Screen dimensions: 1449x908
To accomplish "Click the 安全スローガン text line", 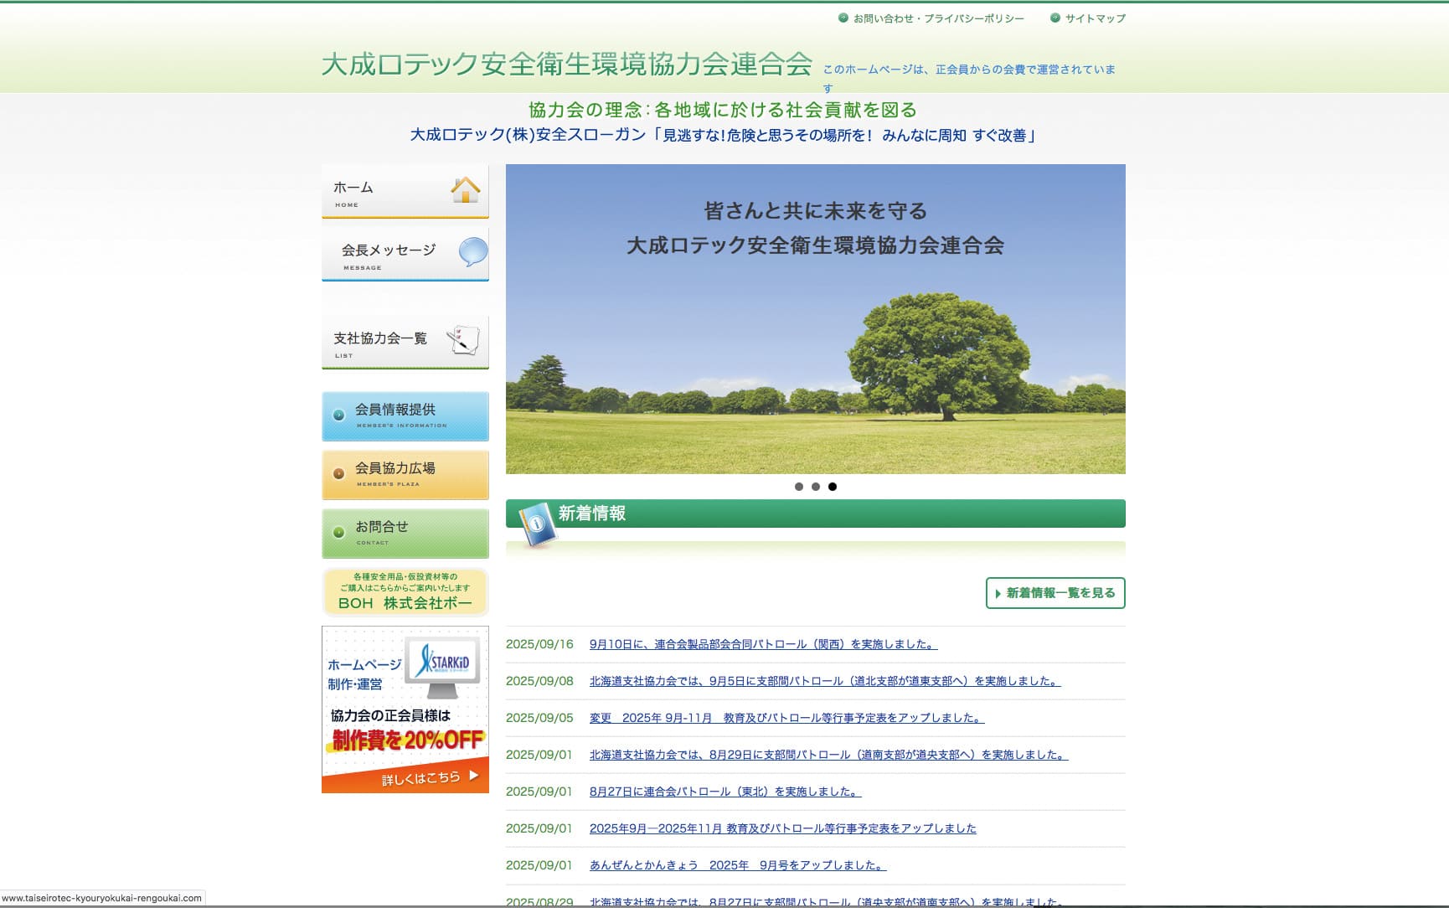I will point(725,135).
